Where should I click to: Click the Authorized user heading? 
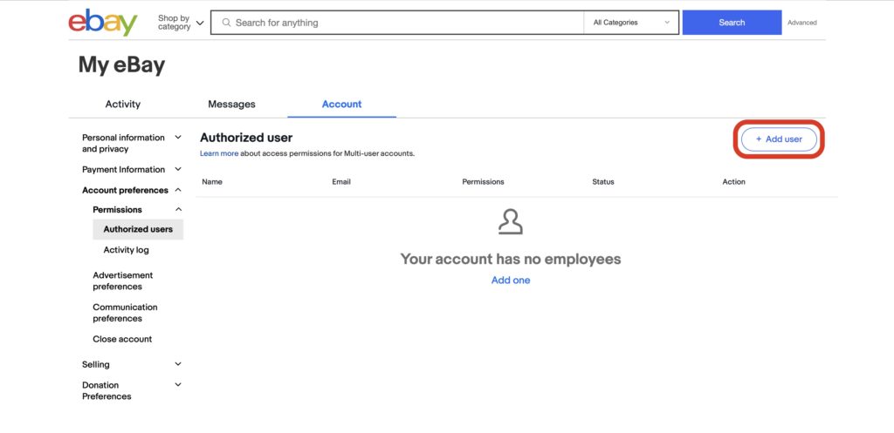pyautogui.click(x=245, y=138)
